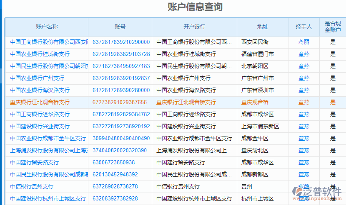The height and width of the screenshot is (205, 346).
Task: Click account number 67273829102938​7656
Action: coord(120,102)
